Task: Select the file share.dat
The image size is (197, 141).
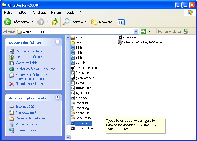Action: pos(127,38)
